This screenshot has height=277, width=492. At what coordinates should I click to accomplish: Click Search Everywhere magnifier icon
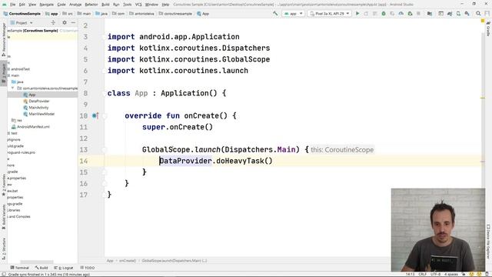pos(478,14)
